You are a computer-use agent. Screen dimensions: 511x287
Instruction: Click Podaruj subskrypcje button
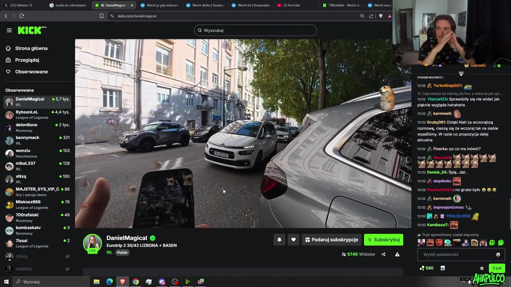pyautogui.click(x=331, y=240)
